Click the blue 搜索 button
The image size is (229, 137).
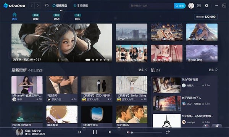pos(180,6)
